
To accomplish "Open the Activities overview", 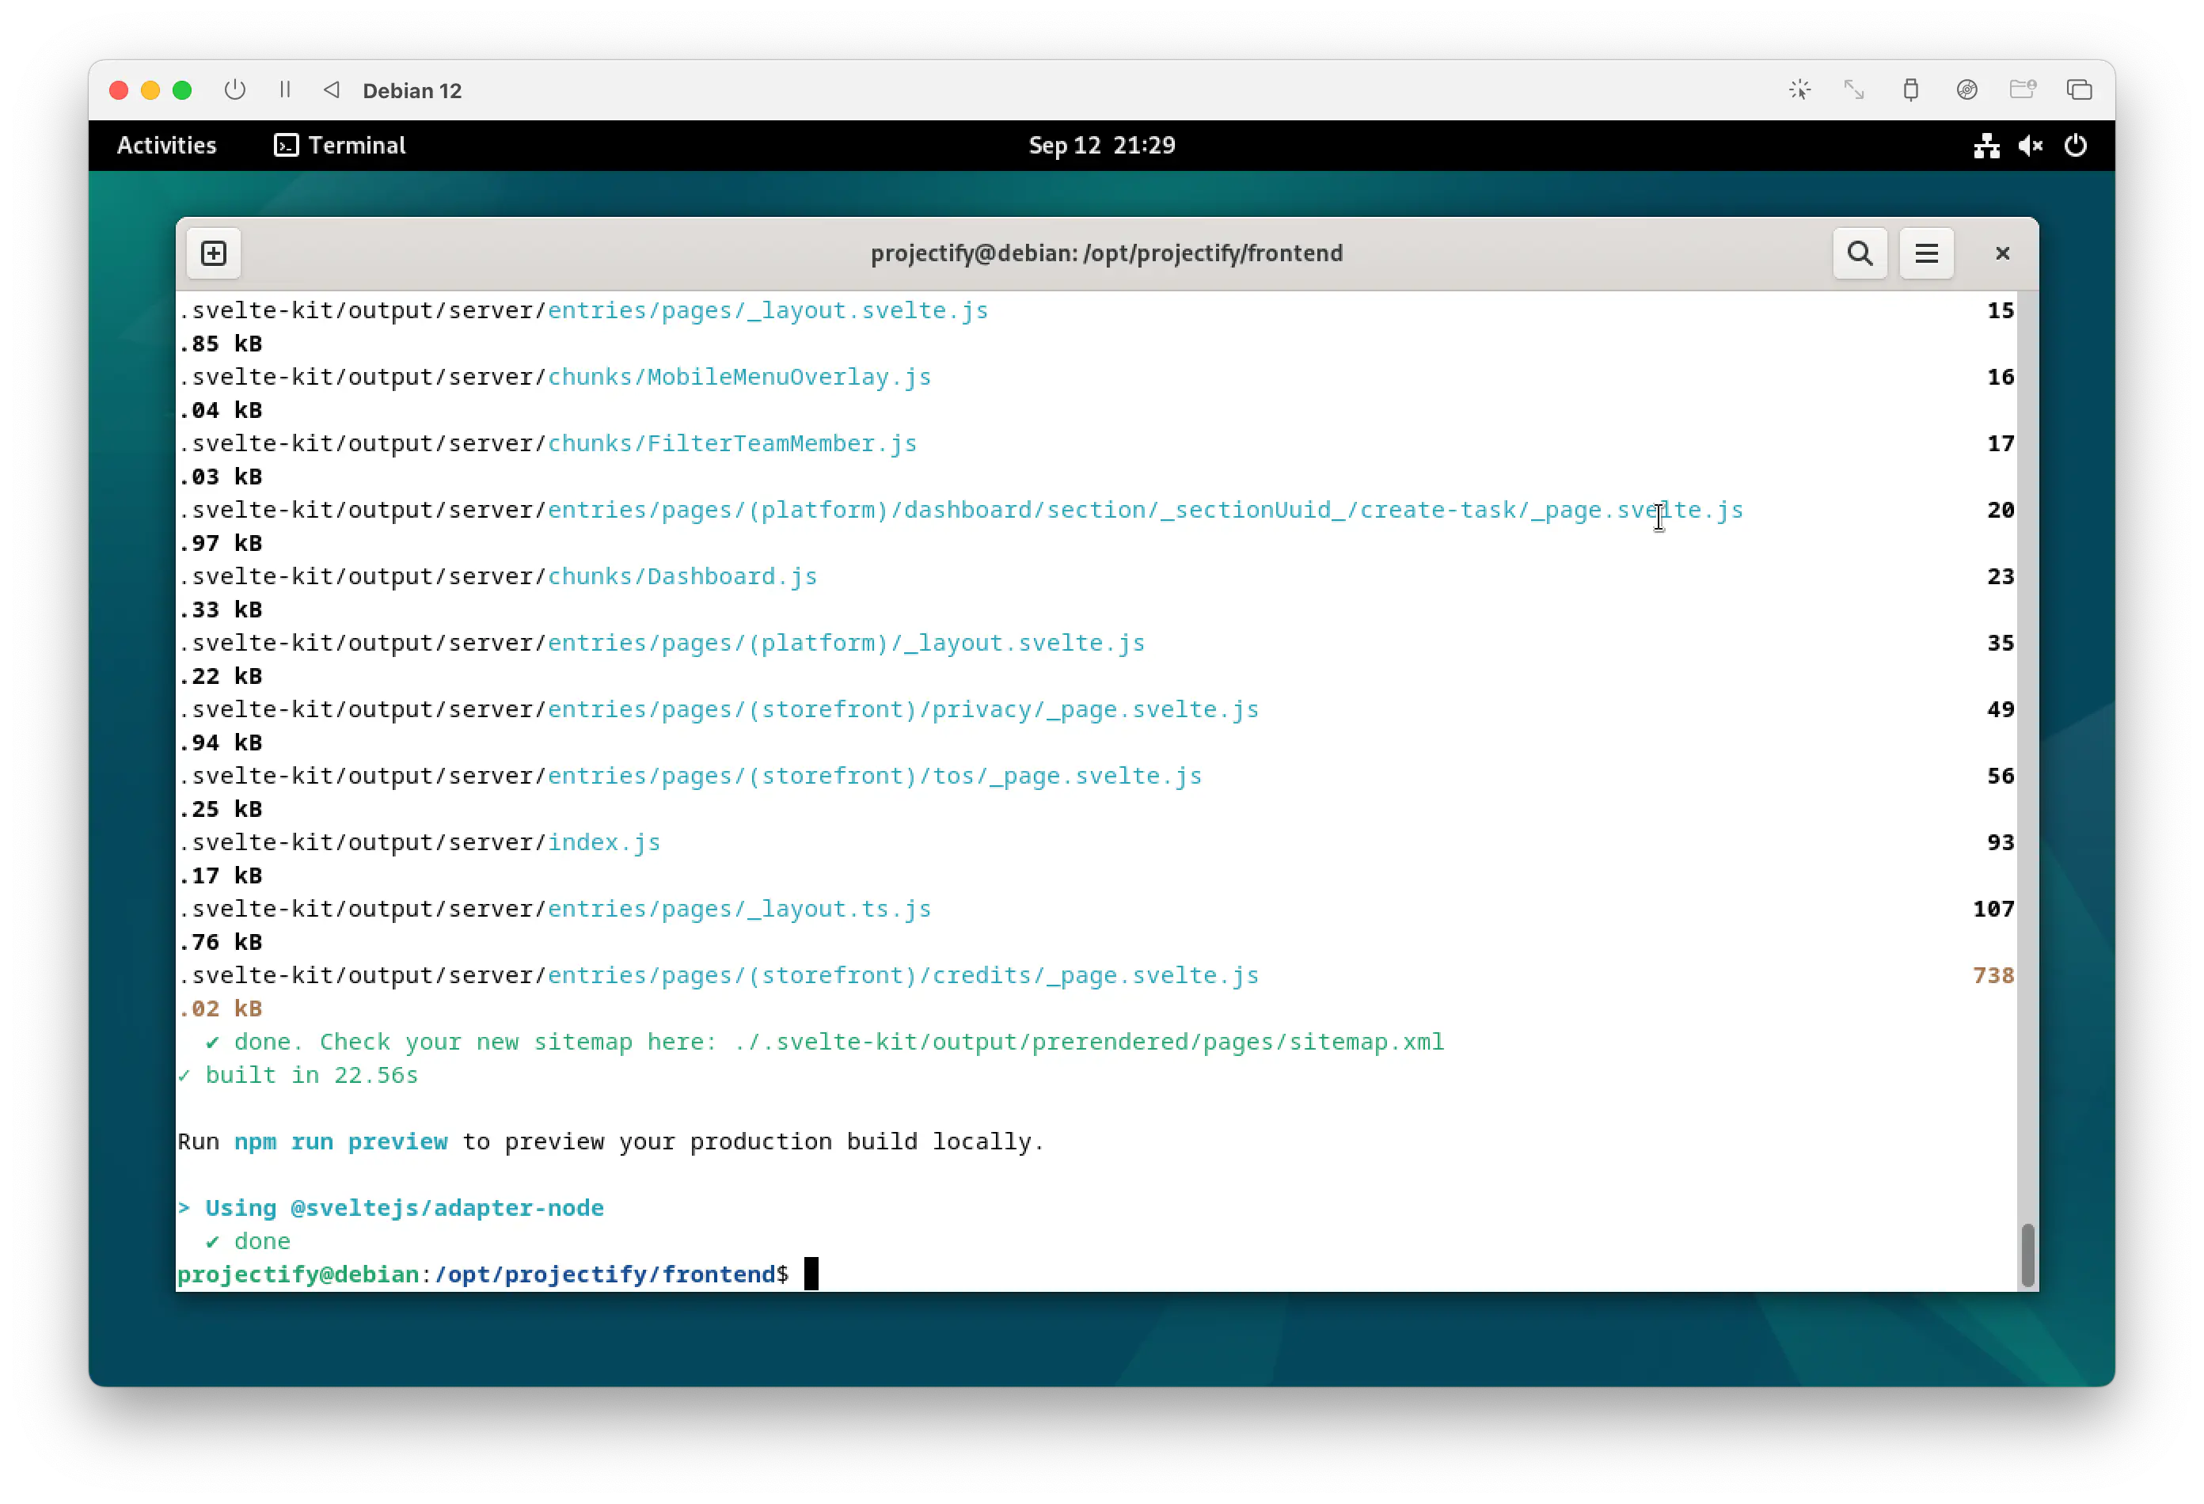I will tap(167, 145).
